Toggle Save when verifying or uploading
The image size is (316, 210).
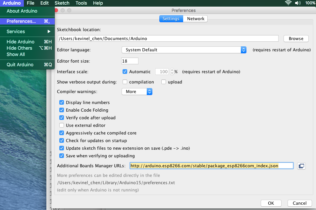point(62,156)
